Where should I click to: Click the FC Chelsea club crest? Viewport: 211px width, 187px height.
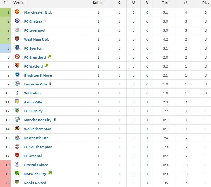[17, 21]
